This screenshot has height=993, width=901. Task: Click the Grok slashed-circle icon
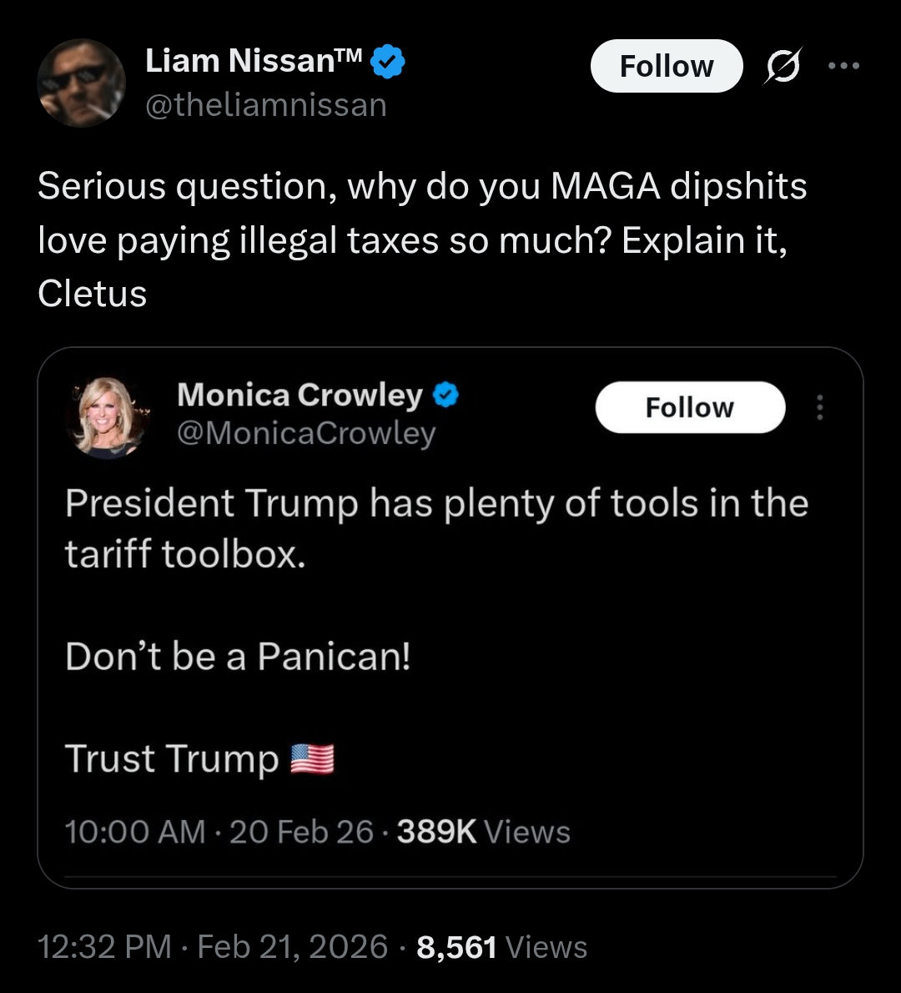point(783,66)
